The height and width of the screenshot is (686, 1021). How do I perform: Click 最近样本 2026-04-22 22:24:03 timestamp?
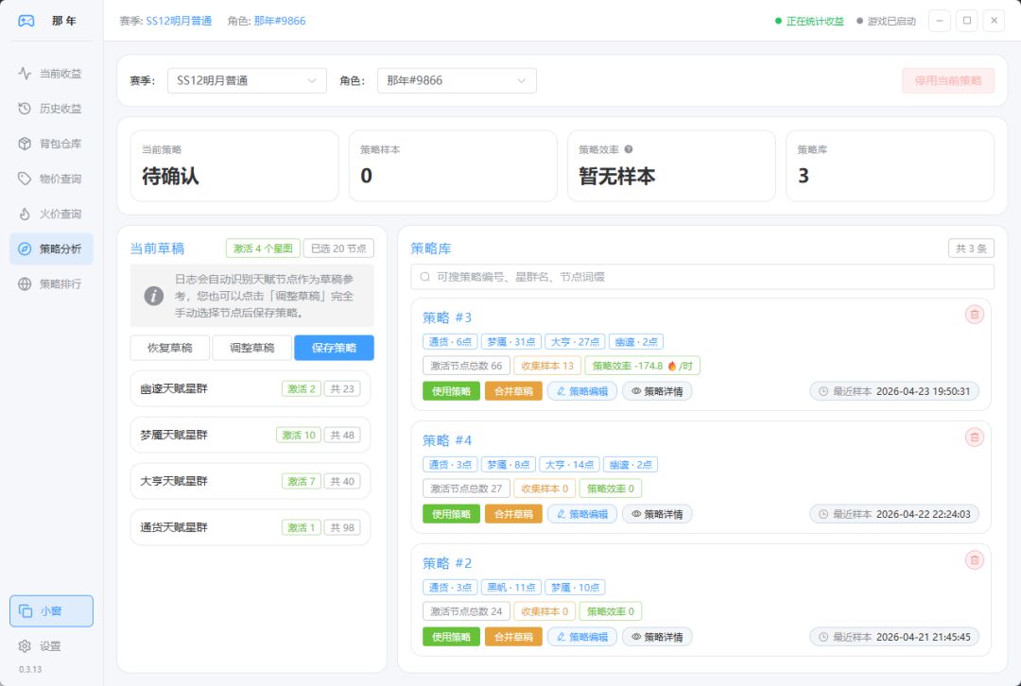(894, 514)
